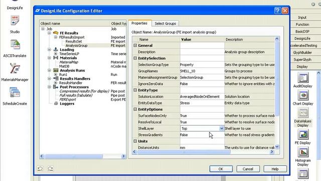Screen dimensions: 321x181
Task: Open the ASCIITranslate icon
Action: point(15,45)
